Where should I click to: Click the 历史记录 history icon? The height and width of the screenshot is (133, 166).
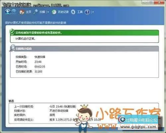54,12
